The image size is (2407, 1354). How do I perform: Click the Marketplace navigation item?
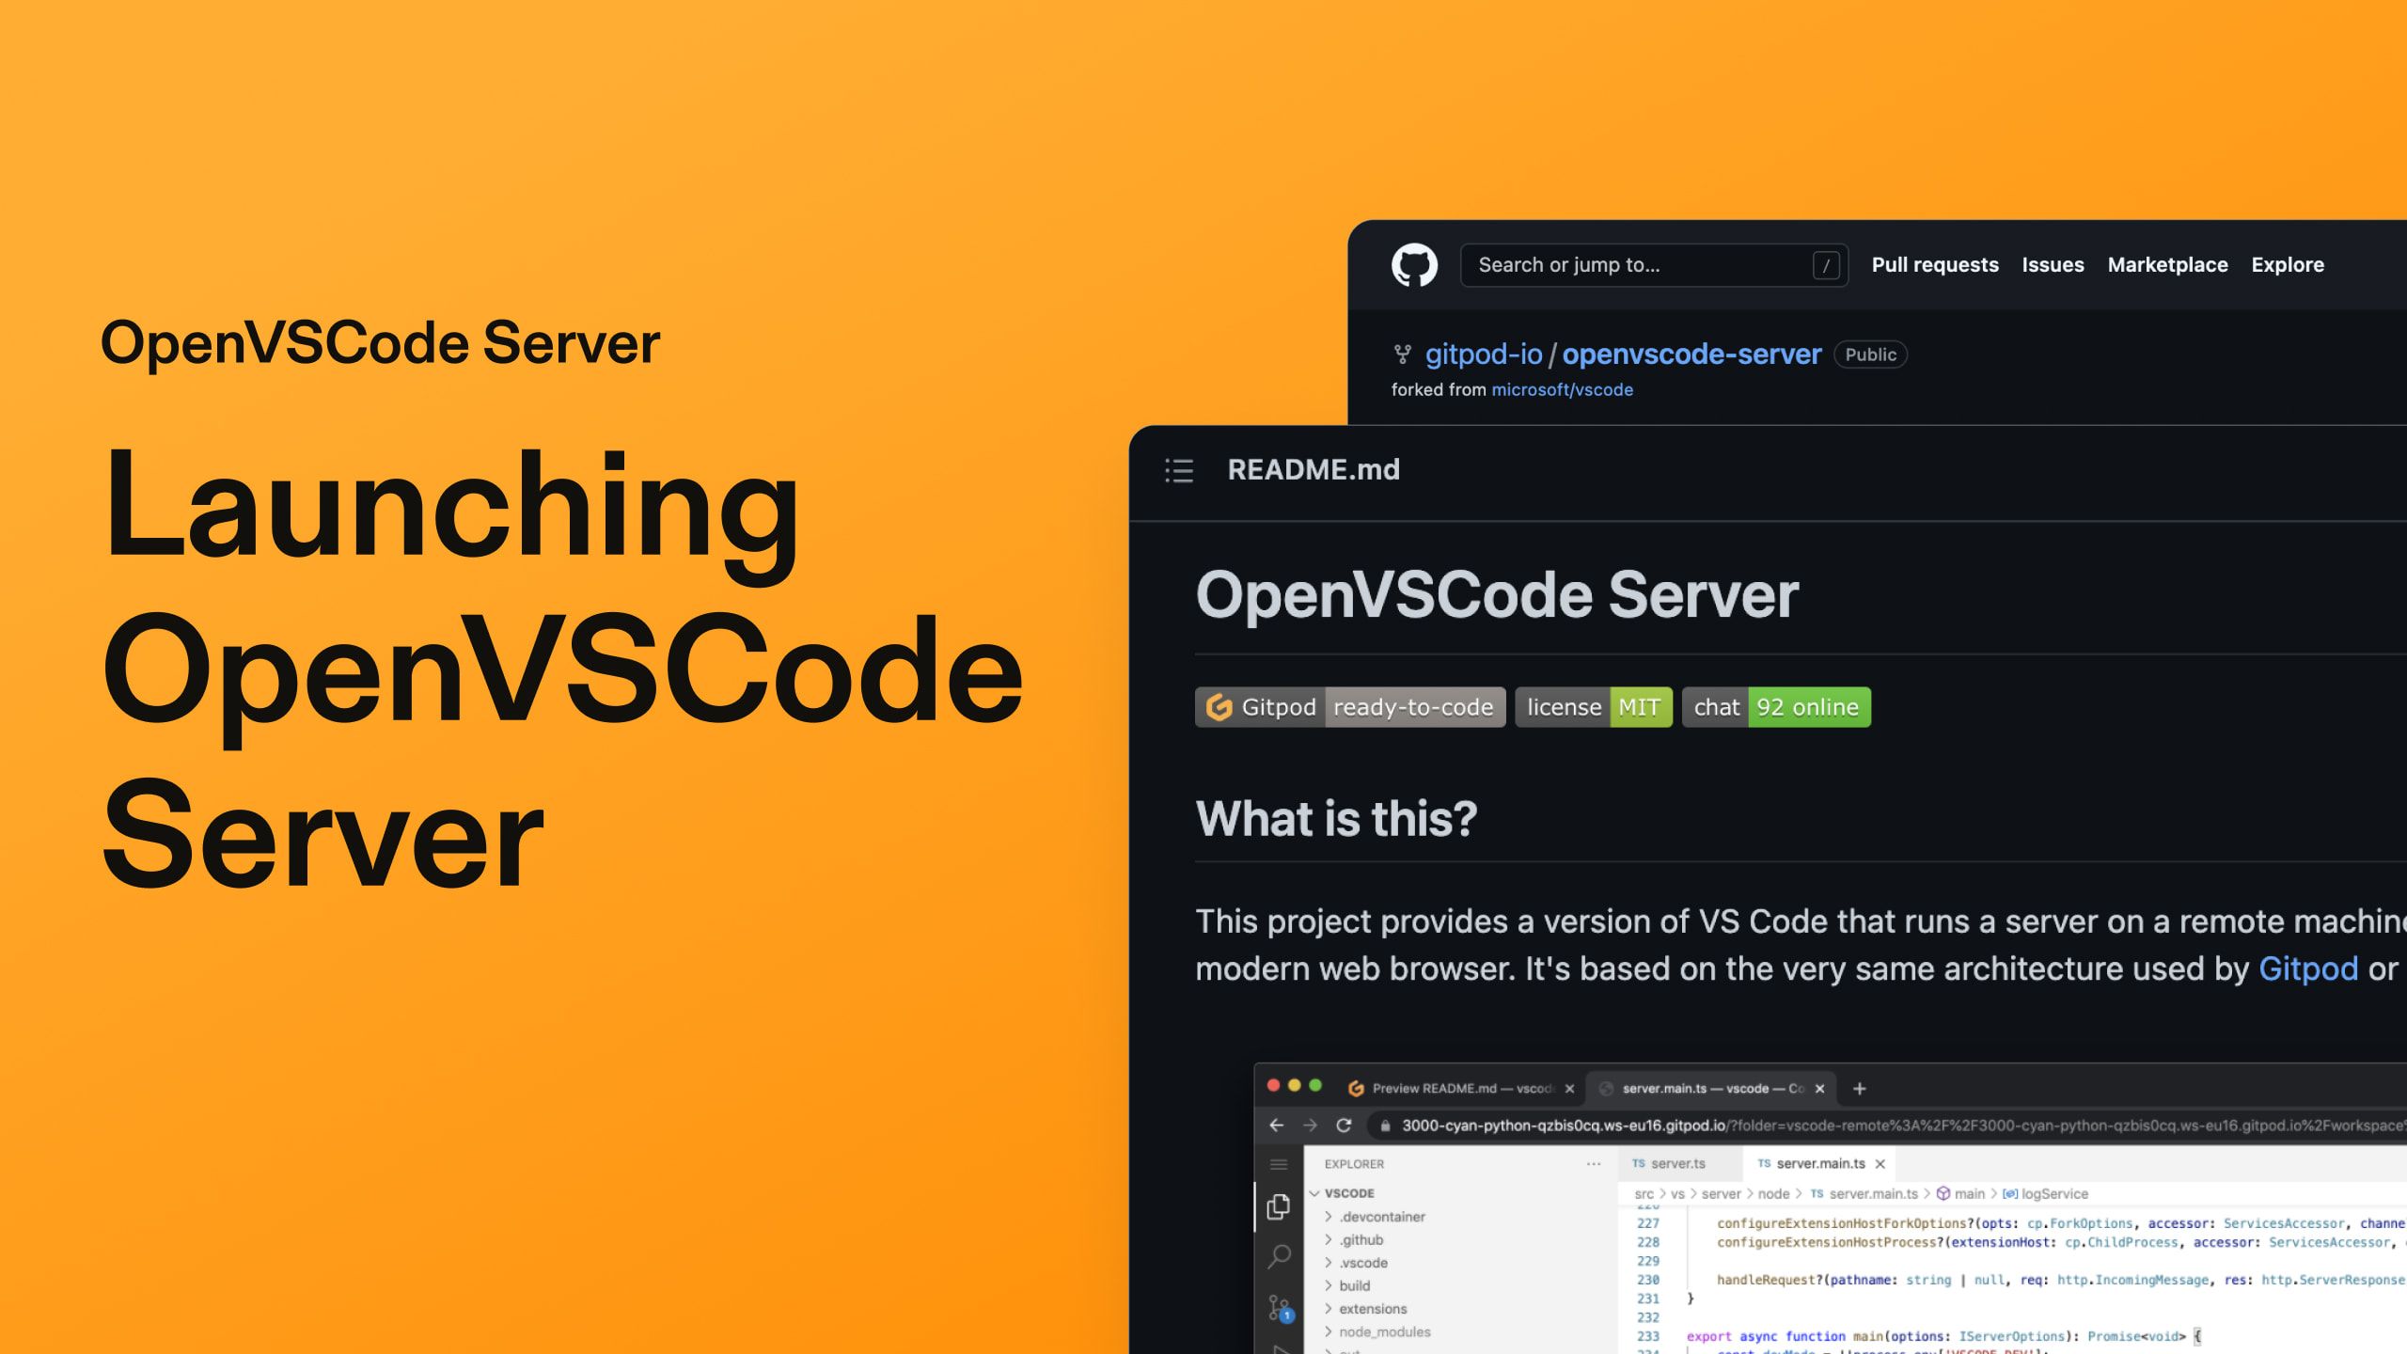point(2167,263)
